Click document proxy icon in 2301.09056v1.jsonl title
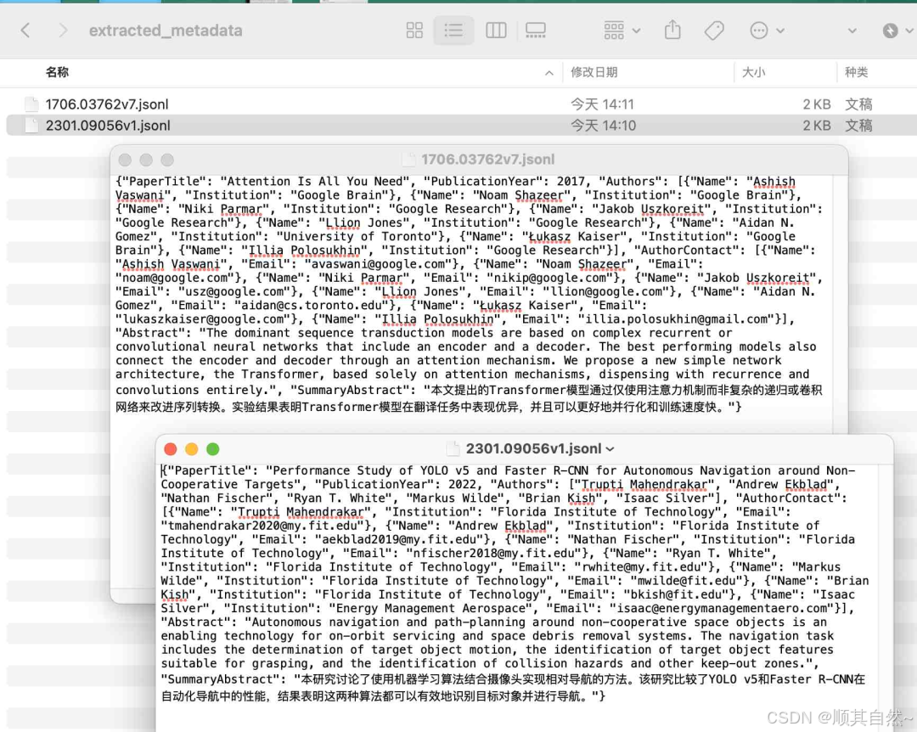This screenshot has height=732, width=917. coord(453,449)
